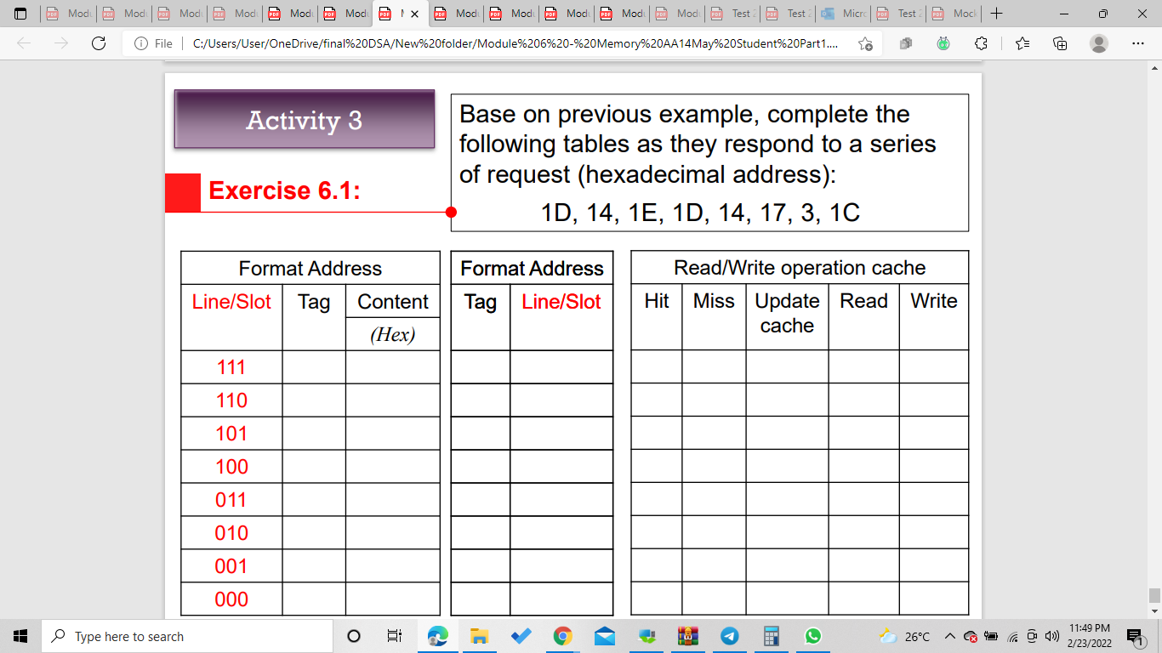This screenshot has width=1162, height=653.
Task: Launch Microsoft To Do from the taskbar
Action: point(521,636)
